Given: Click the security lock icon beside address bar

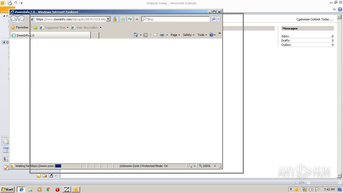Looking at the screenshot, I should (x=115, y=19).
